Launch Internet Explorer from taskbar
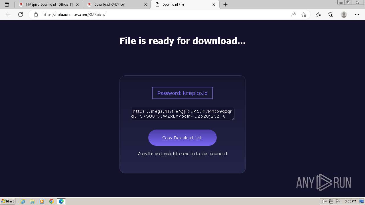 pyautogui.click(x=23, y=201)
